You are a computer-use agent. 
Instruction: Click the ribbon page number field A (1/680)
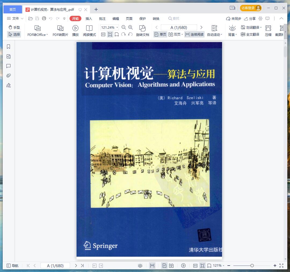[x=179, y=28]
